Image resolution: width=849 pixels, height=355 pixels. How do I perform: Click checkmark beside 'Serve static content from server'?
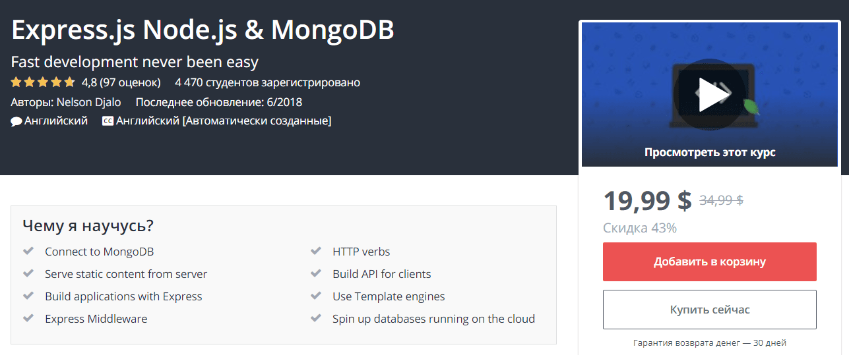28,273
